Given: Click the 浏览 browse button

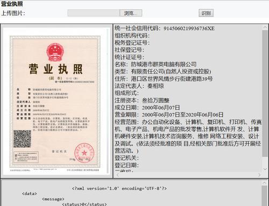Looking at the screenshot, I should click(x=131, y=13).
